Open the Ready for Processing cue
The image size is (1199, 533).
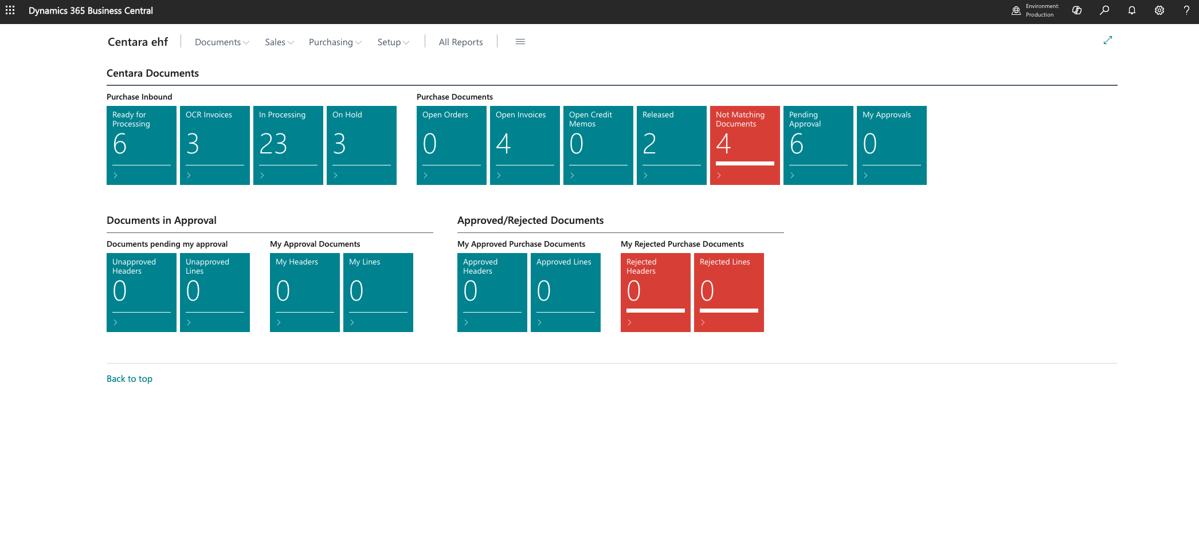tap(141, 145)
